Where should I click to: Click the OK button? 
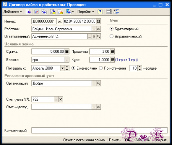tap(128, 140)
